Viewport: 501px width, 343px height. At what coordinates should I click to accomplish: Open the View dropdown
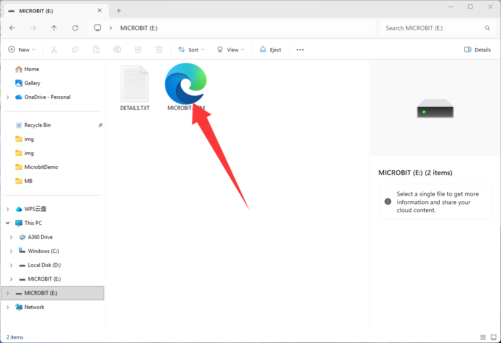pos(230,49)
